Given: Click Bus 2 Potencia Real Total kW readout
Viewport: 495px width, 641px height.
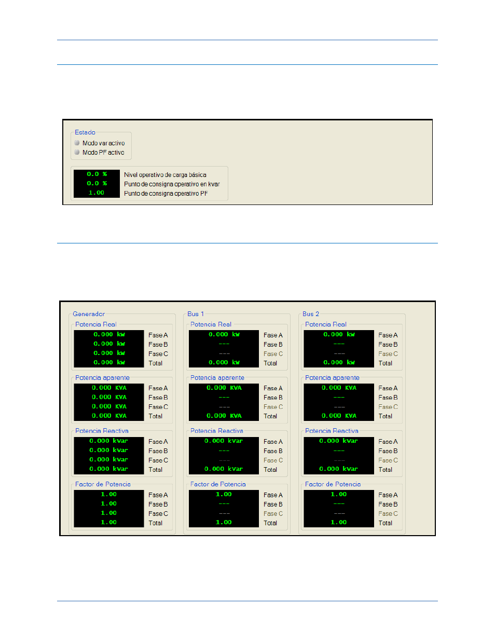Looking at the screenshot, I should click(339, 363).
